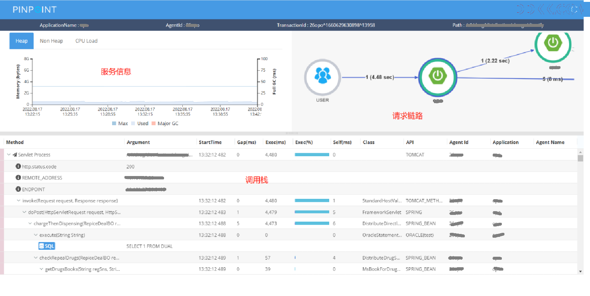This screenshot has height=296, width=590.
Task: Select the upper-right Spring Boot node
Action: tap(553, 44)
